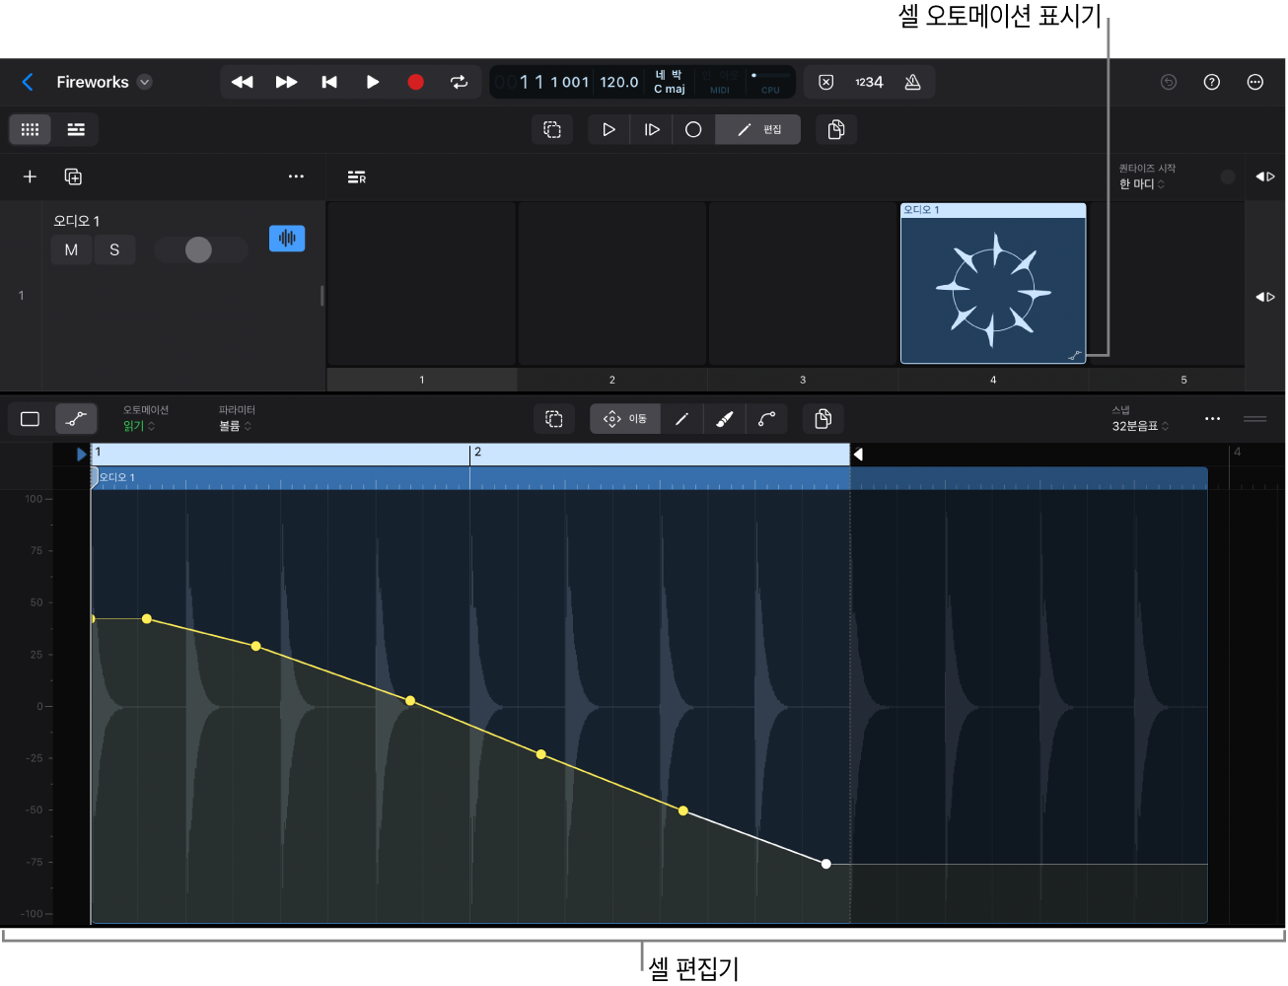Mute the 오디오 1 track

(x=71, y=249)
